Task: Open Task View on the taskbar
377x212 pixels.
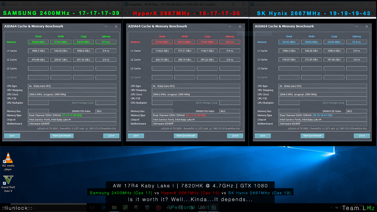Action: pos(92,208)
